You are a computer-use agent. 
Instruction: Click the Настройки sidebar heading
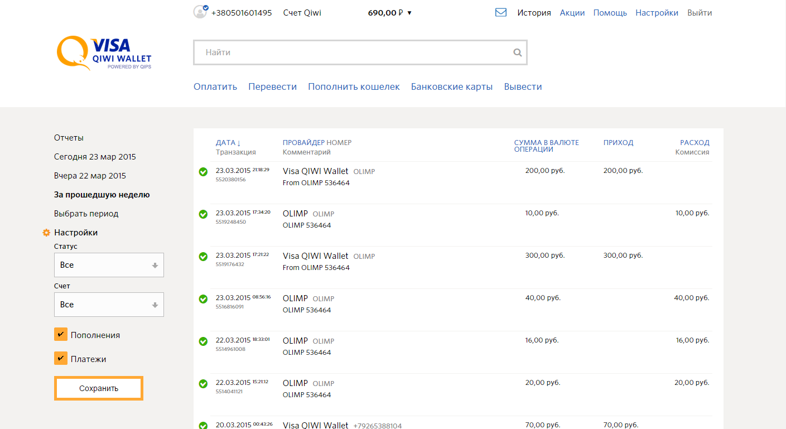(76, 233)
